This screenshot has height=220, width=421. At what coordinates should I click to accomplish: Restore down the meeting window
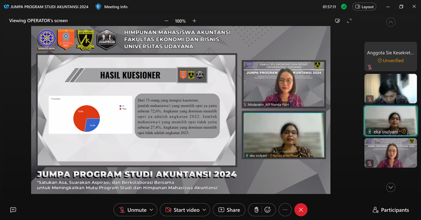[x=401, y=7]
